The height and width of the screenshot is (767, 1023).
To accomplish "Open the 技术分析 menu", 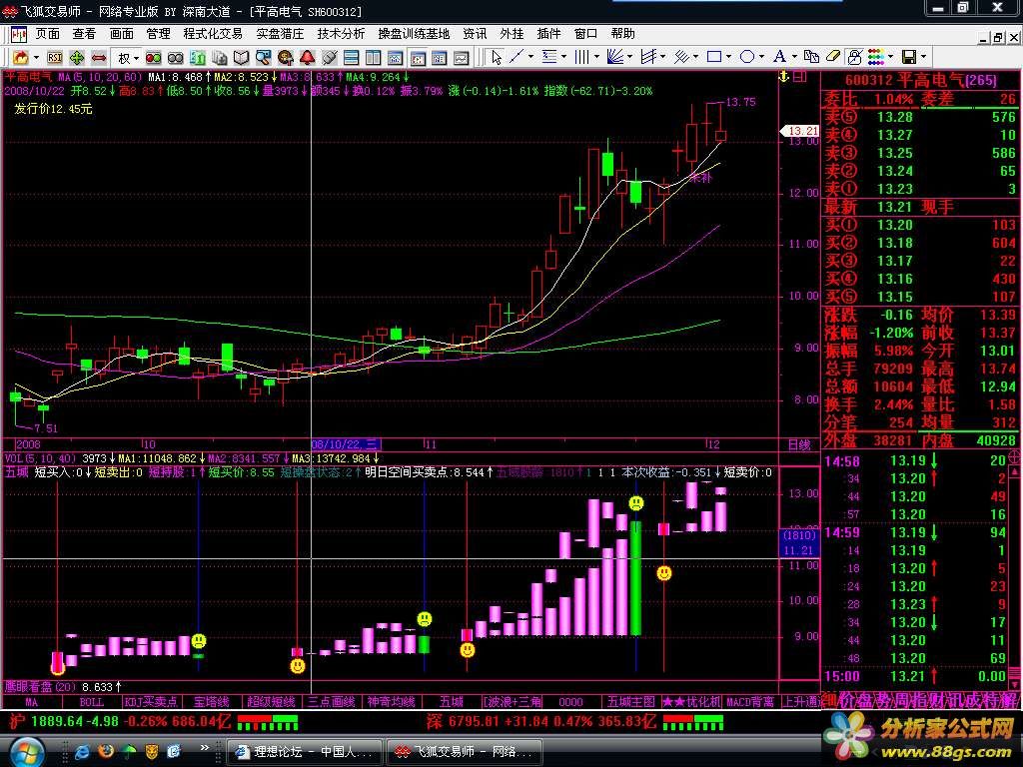I will [341, 33].
